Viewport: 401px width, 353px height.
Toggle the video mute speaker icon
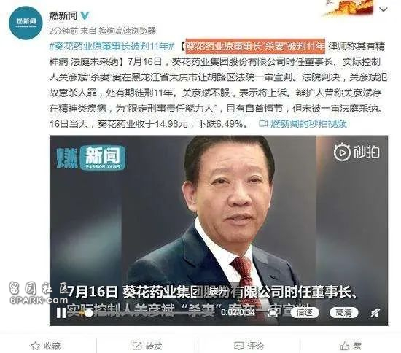click(375, 313)
